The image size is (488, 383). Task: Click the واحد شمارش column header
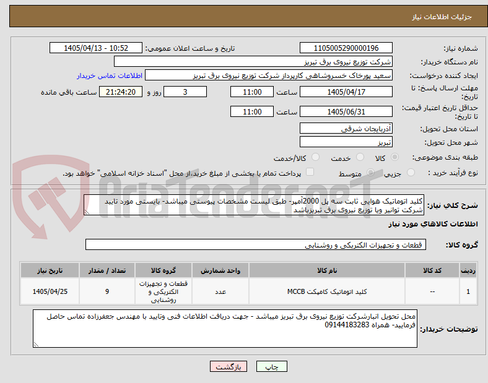(220, 270)
